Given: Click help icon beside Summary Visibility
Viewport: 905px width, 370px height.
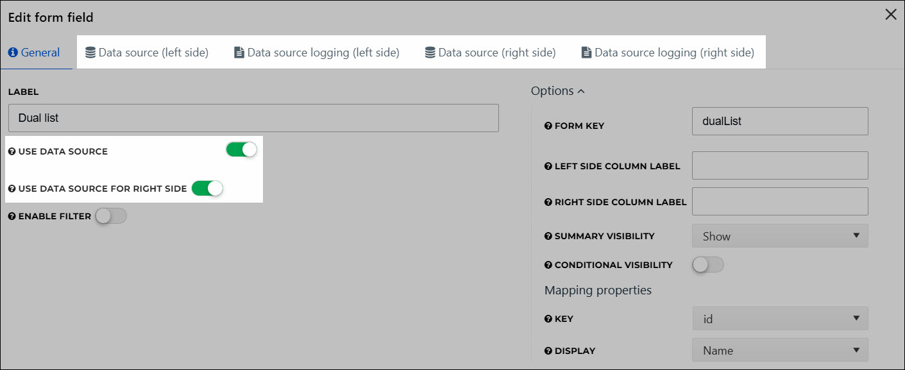Looking at the screenshot, I should pos(548,236).
